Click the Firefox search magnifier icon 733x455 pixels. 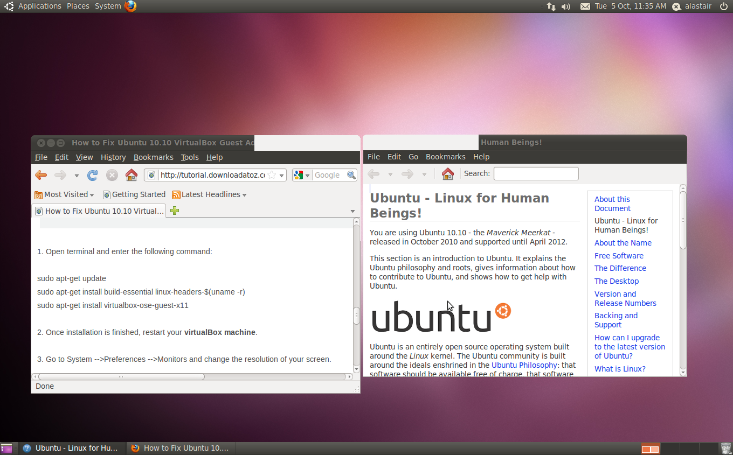351,175
